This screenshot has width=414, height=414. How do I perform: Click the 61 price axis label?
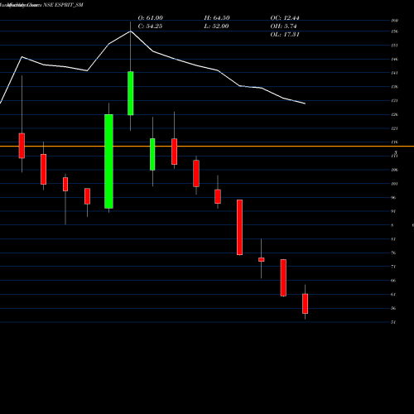(393, 294)
